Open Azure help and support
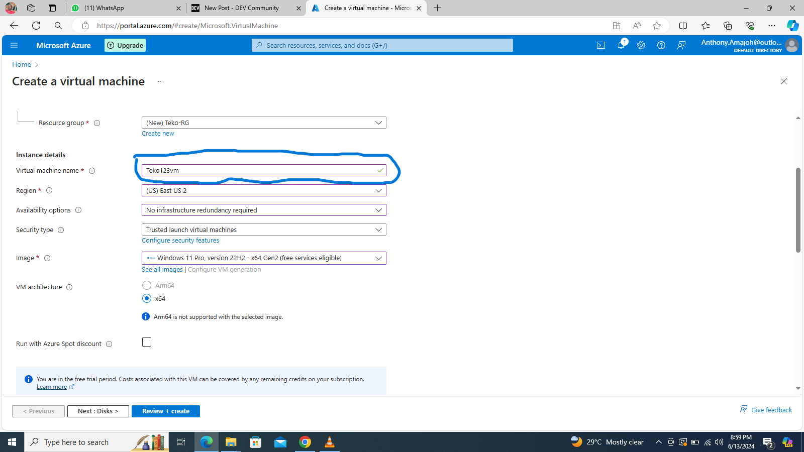This screenshot has height=452, width=804. pos(661,45)
